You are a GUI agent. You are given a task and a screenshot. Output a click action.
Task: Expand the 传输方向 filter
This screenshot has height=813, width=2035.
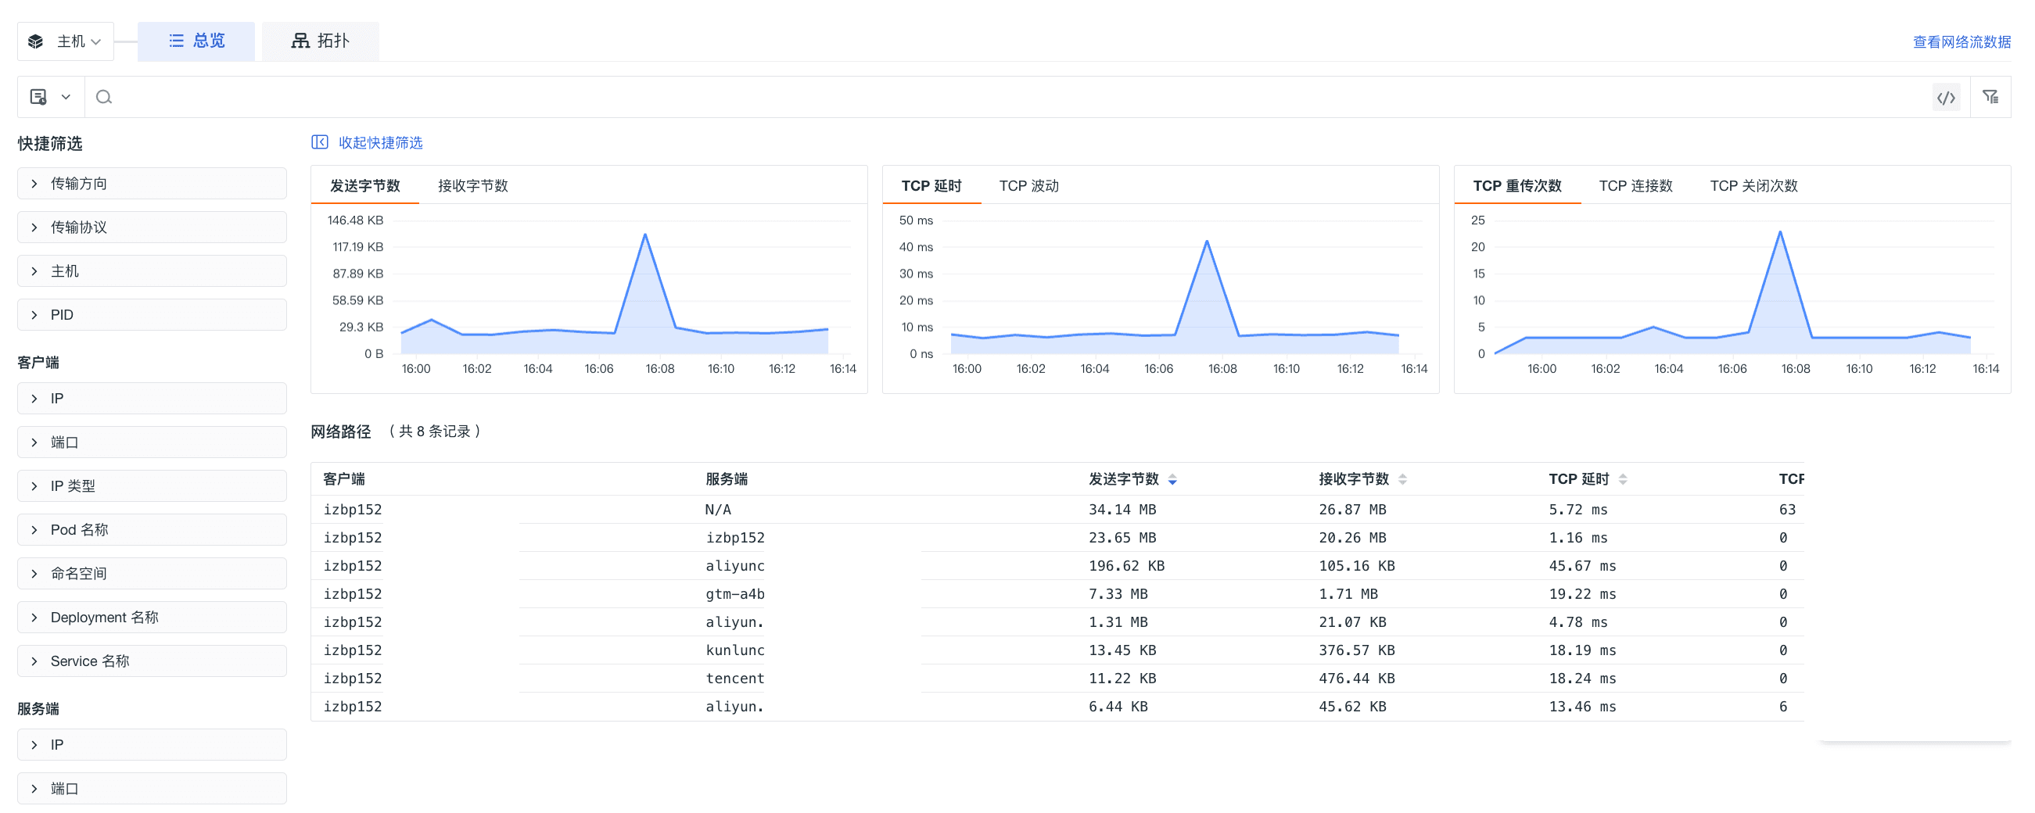[x=152, y=184]
